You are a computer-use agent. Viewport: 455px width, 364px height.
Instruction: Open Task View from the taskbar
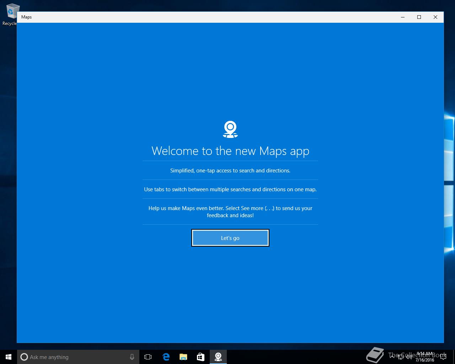148,357
